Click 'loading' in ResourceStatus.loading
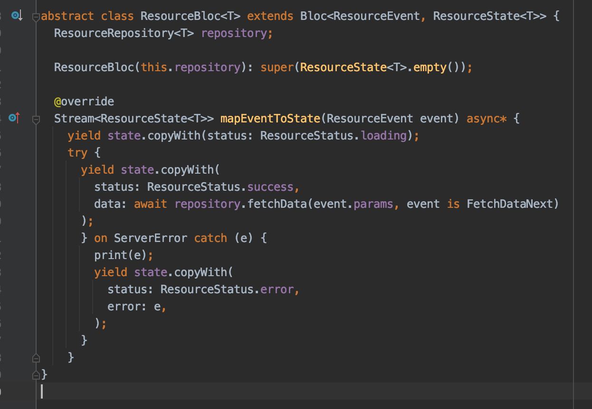Screen dimensions: 592x409 (383, 136)
